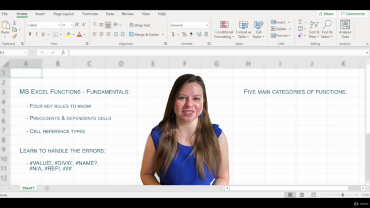Click the Cut scissors icon

coord(14,23)
